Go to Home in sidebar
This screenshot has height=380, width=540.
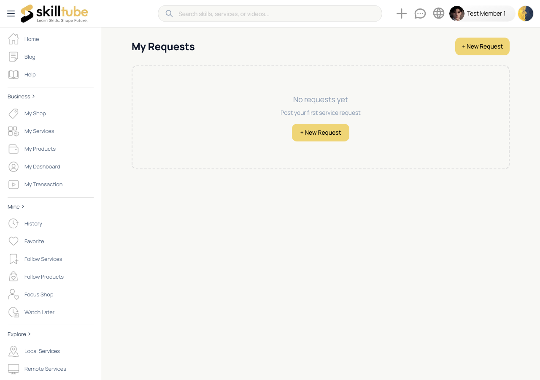(x=32, y=39)
